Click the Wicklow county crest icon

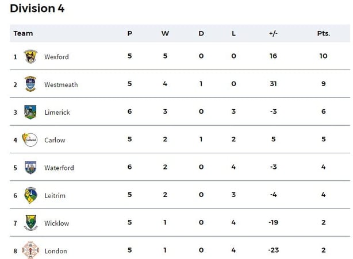pos(30,223)
